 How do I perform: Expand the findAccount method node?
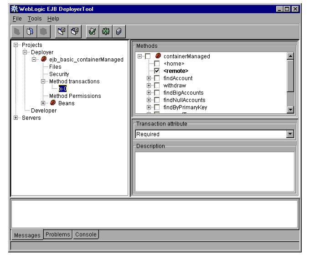(x=149, y=78)
